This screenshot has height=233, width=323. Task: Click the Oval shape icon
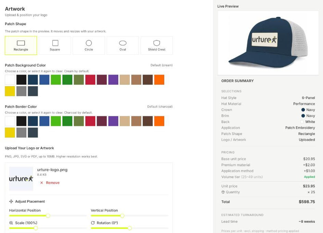pos(123,43)
